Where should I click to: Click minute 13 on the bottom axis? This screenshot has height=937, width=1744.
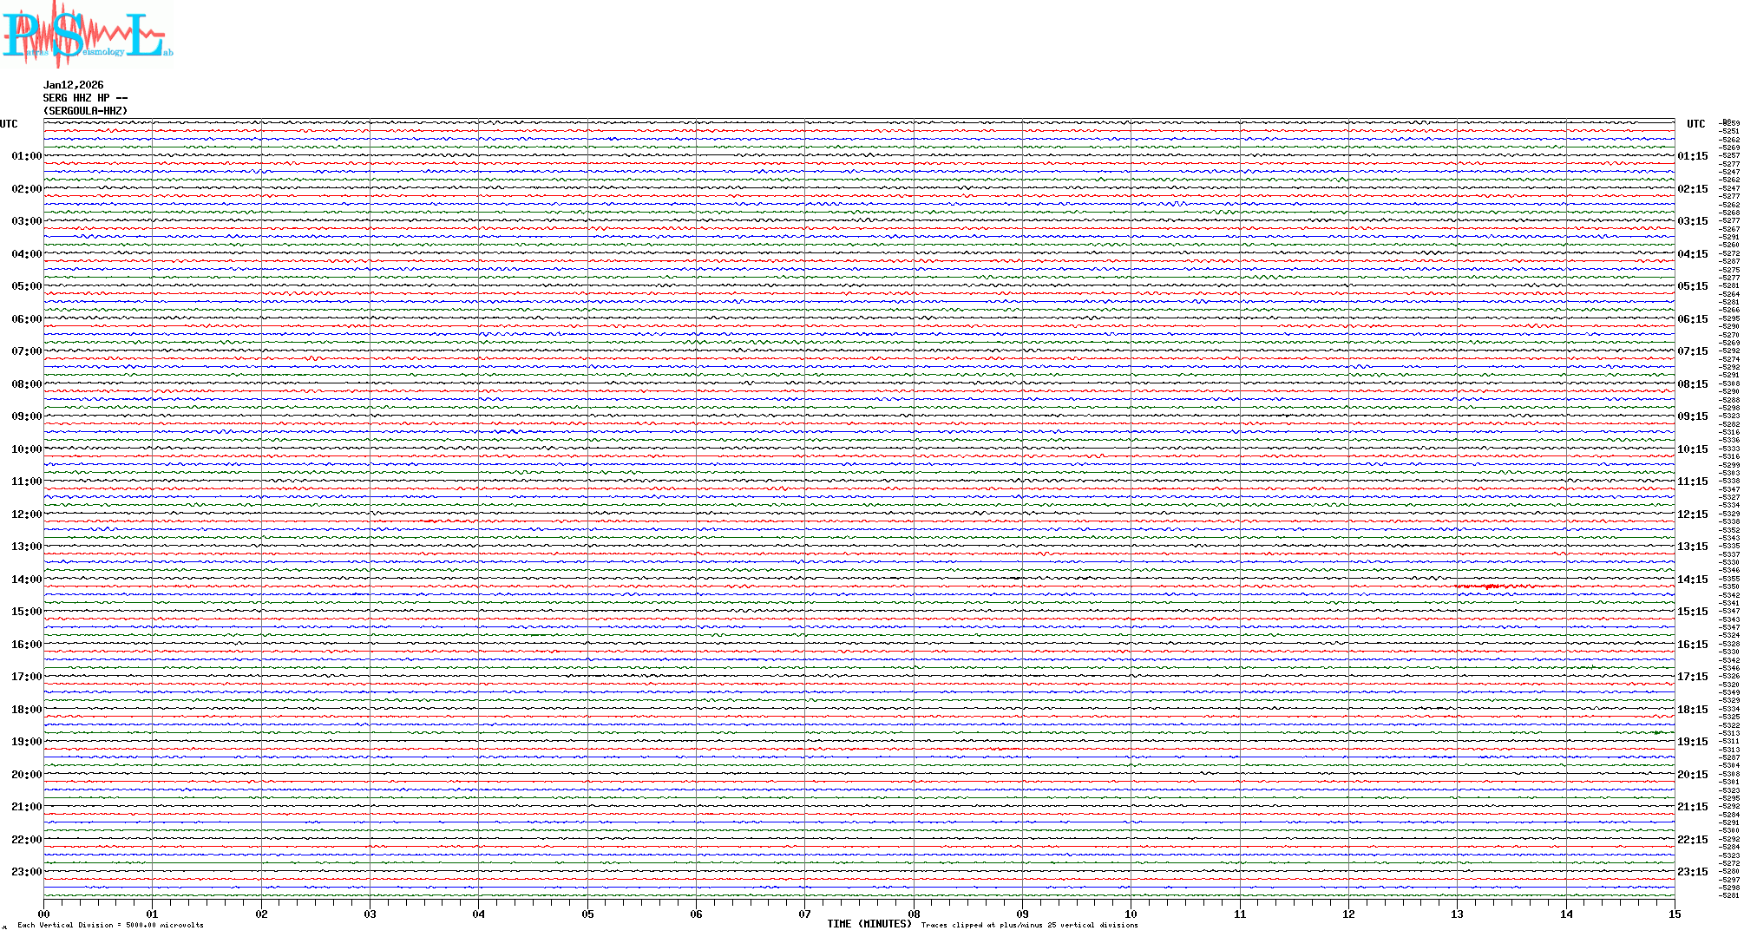tap(1457, 914)
